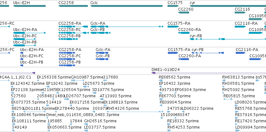Click the CG2260 gene bar
The image size is (266, 132).
pyautogui.click(x=183, y=13)
